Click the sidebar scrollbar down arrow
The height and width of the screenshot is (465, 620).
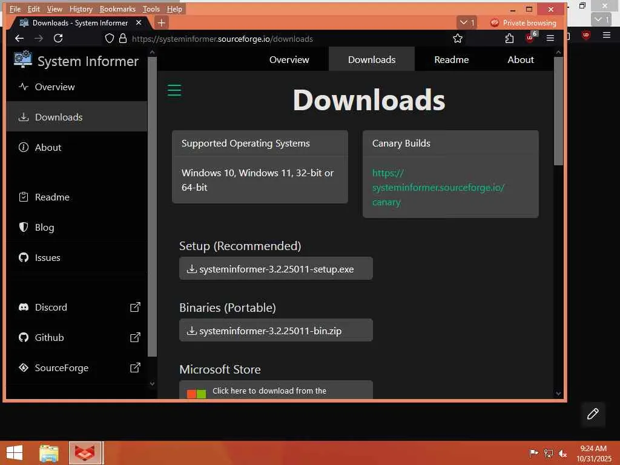pyautogui.click(x=152, y=383)
